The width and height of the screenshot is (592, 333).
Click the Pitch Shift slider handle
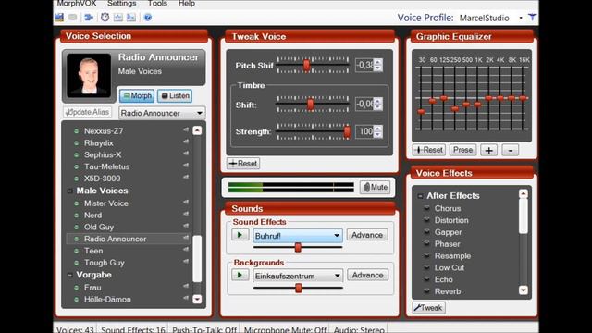pyautogui.click(x=306, y=65)
